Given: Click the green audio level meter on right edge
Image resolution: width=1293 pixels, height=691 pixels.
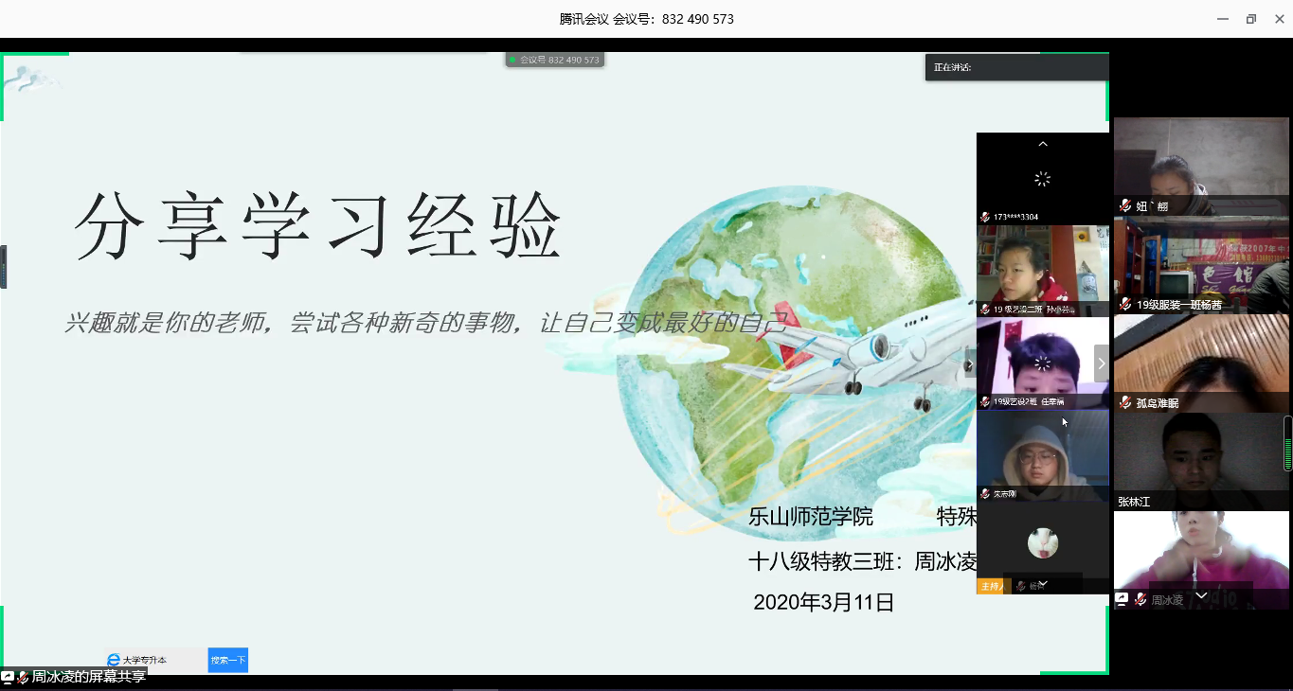Looking at the screenshot, I should [1288, 443].
